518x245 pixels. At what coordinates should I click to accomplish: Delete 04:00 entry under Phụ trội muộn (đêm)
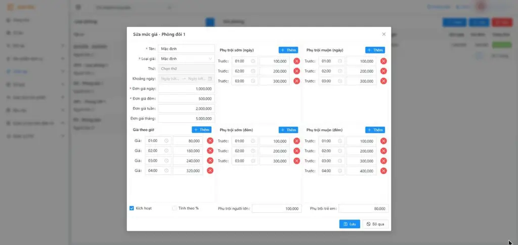pyautogui.click(x=383, y=171)
